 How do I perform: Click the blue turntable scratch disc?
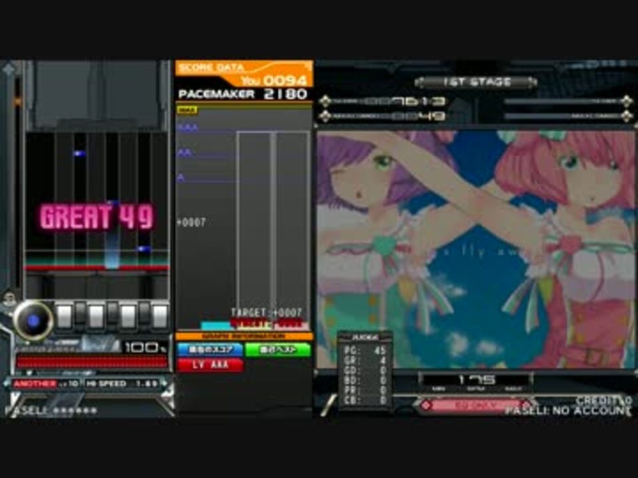[33, 320]
